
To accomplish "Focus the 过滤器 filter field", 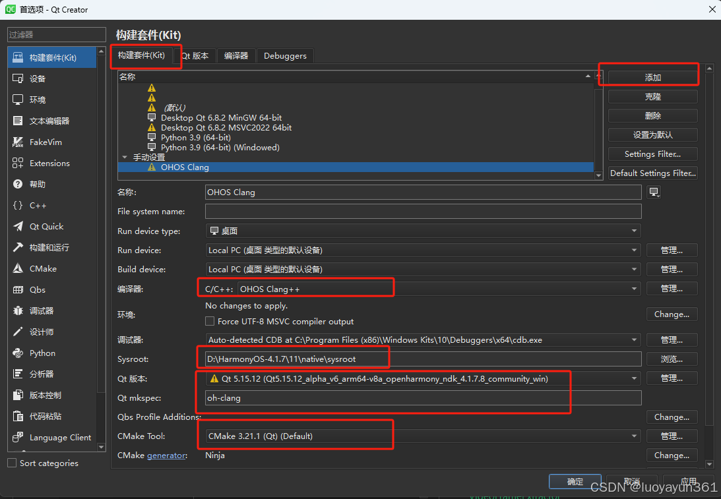I will point(57,34).
